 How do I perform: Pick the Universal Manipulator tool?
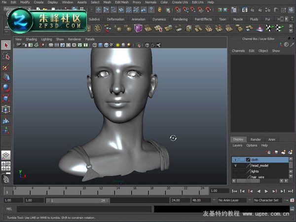tap(6, 110)
